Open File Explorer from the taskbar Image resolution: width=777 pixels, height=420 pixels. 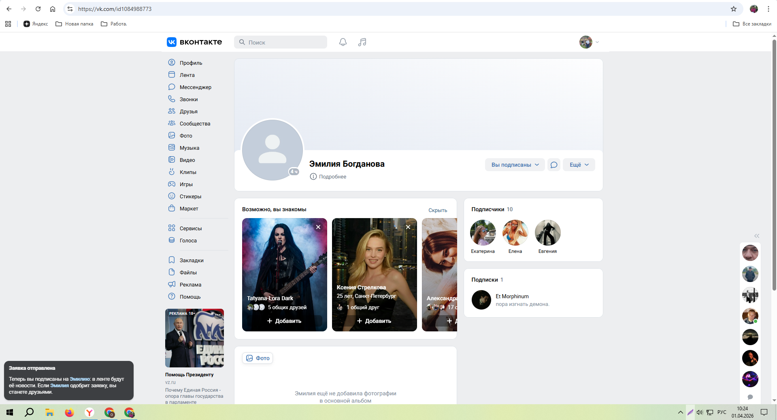[49, 412]
